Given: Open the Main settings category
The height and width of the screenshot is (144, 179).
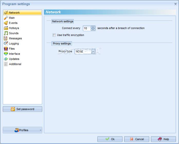Looking at the screenshot, I should [22, 18].
